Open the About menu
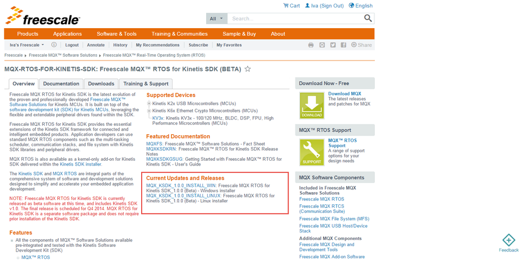This screenshot has height=260, width=532. pos(278,34)
